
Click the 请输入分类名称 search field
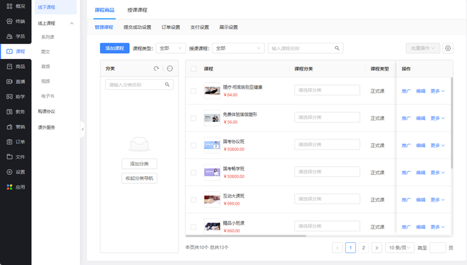click(135, 85)
